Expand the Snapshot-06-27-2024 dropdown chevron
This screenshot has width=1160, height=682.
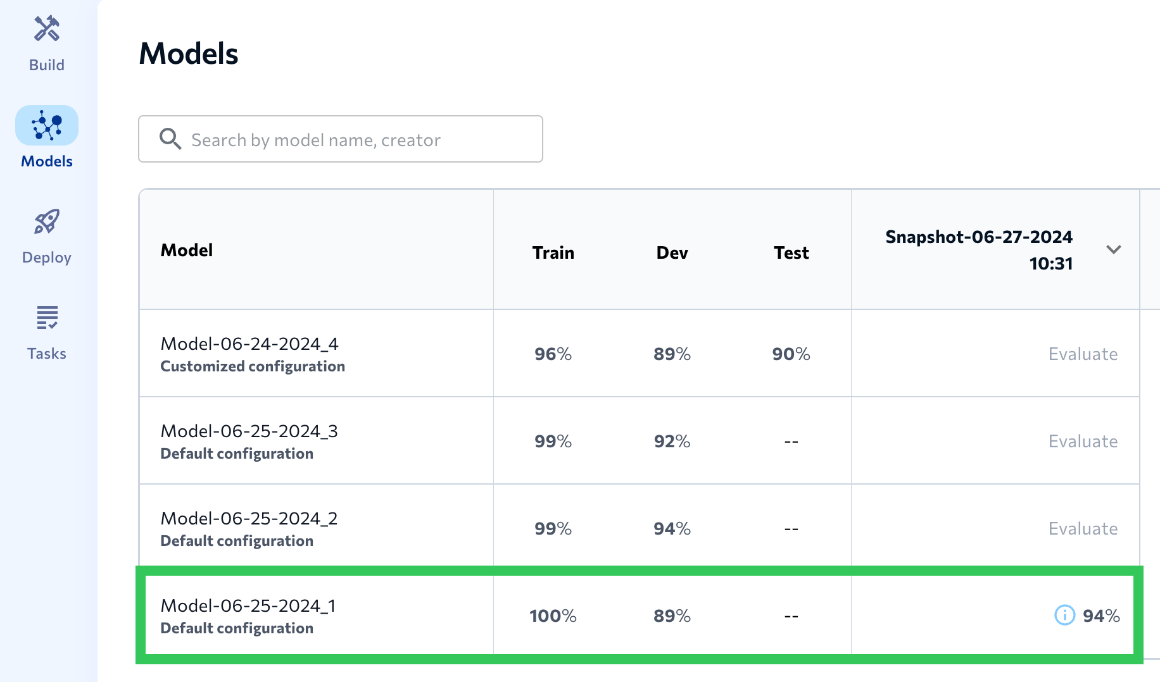click(x=1113, y=249)
